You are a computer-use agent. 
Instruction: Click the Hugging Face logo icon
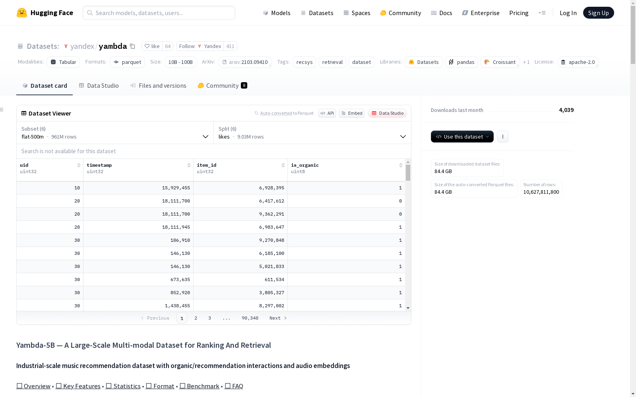(x=22, y=13)
